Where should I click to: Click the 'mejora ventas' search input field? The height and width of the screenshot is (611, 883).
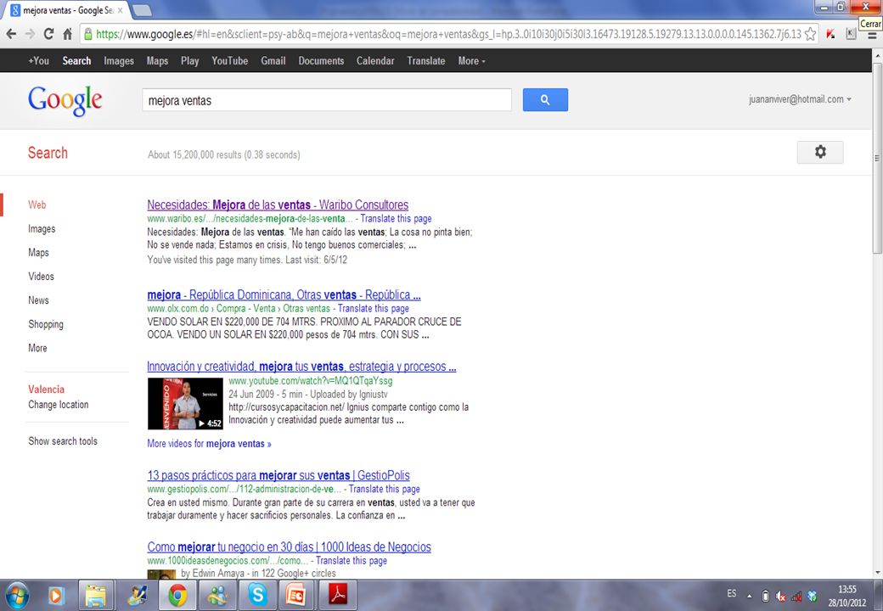click(327, 100)
